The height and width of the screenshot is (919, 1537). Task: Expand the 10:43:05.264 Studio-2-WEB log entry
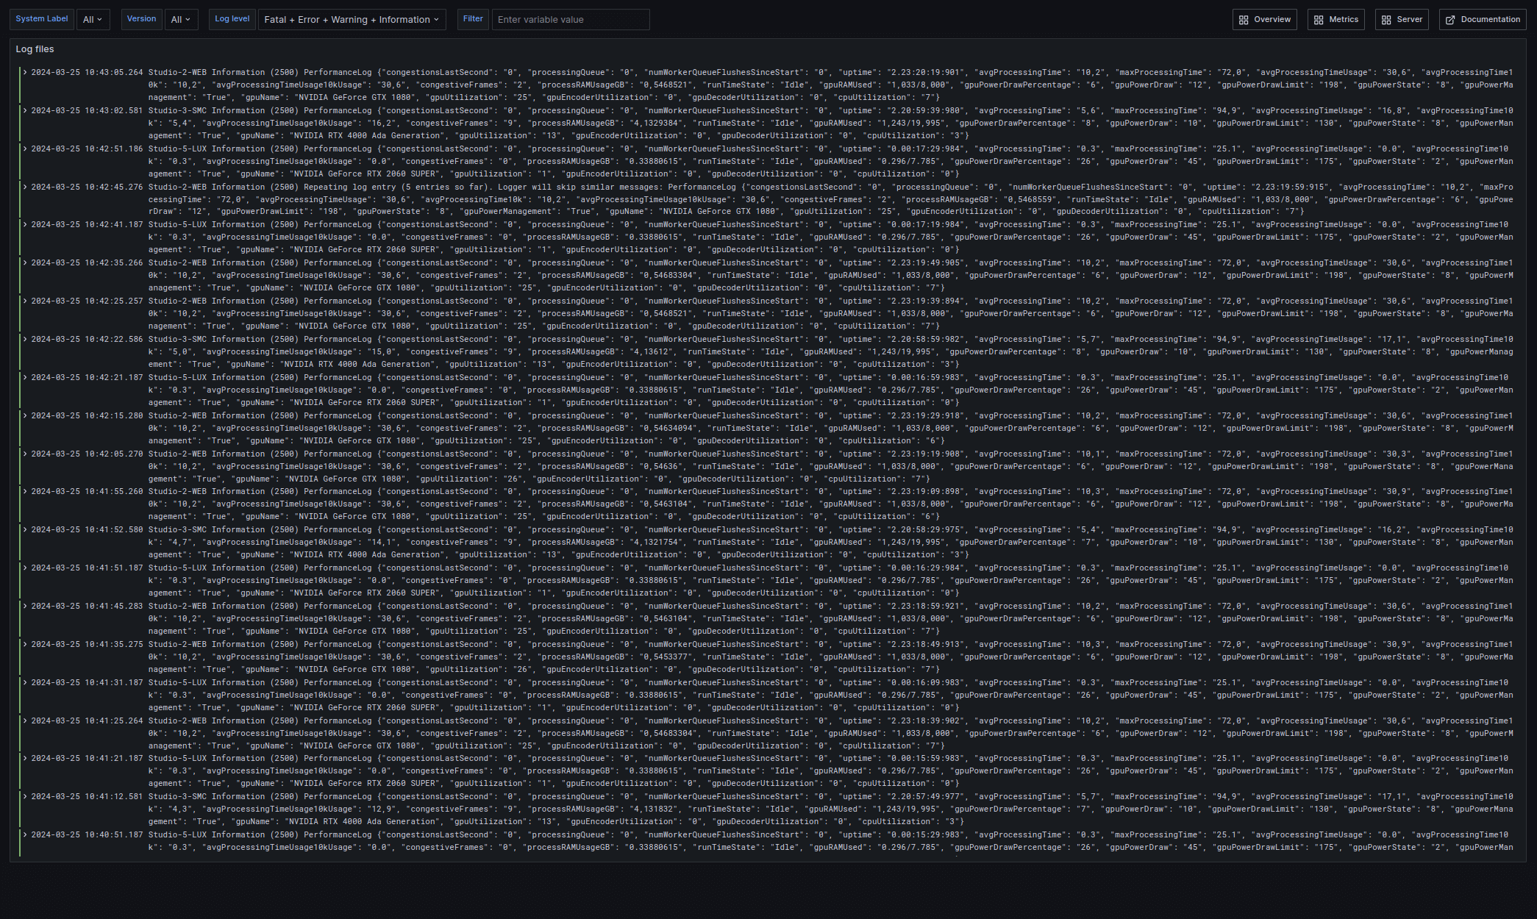pos(25,73)
